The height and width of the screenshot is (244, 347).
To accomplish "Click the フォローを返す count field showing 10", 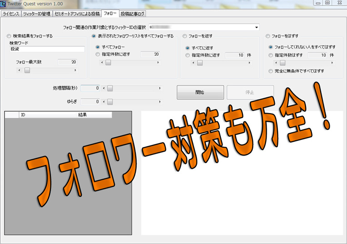I will 235,55.
